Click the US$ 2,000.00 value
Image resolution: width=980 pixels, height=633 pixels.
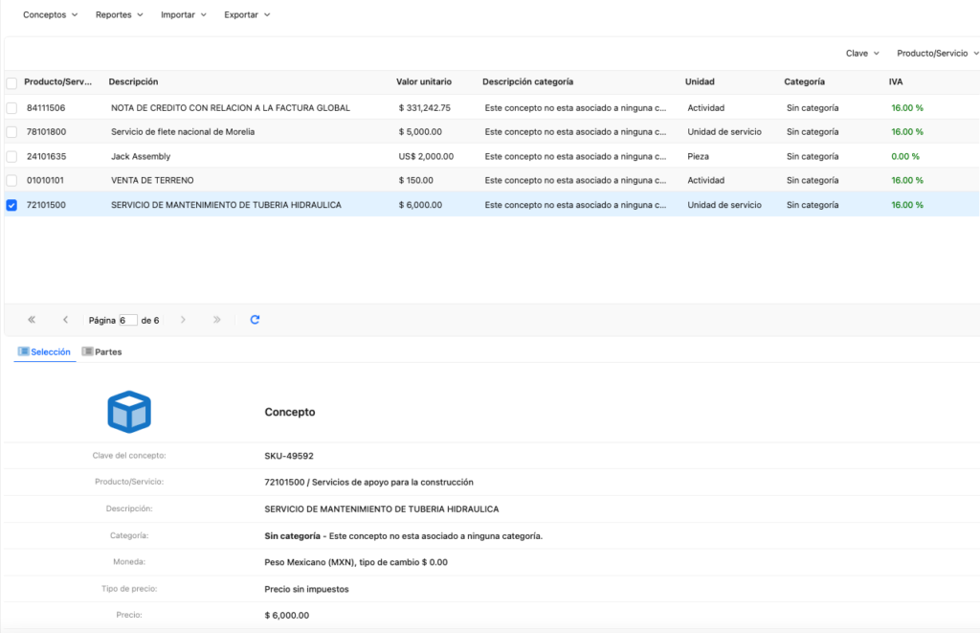(426, 156)
